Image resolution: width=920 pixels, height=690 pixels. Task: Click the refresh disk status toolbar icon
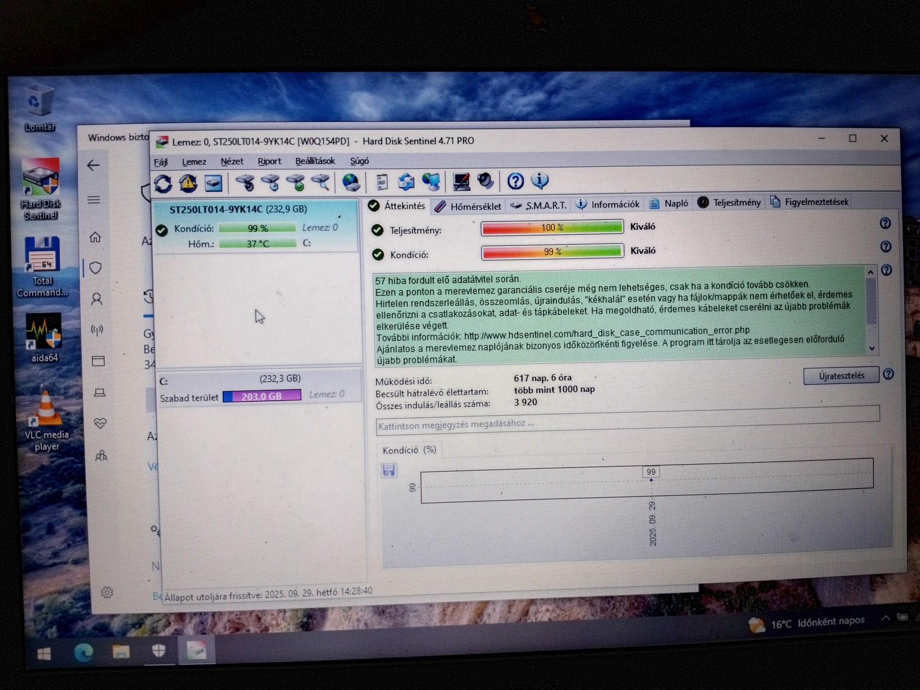[x=163, y=183]
